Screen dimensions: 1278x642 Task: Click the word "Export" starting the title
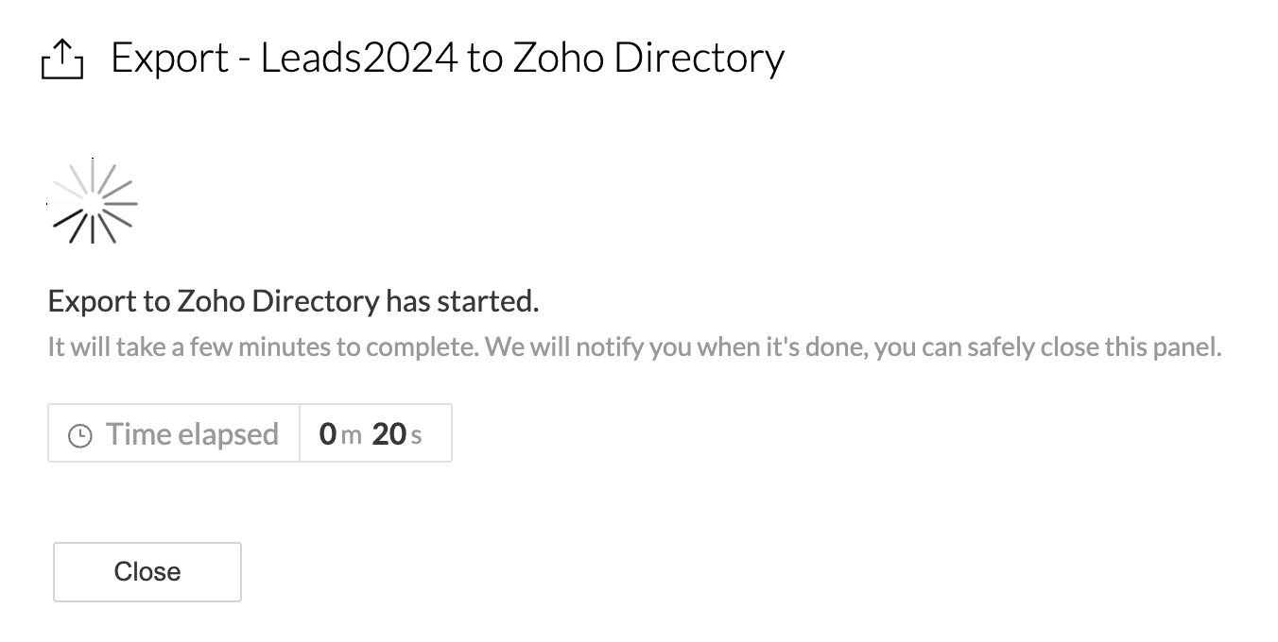pyautogui.click(x=170, y=59)
